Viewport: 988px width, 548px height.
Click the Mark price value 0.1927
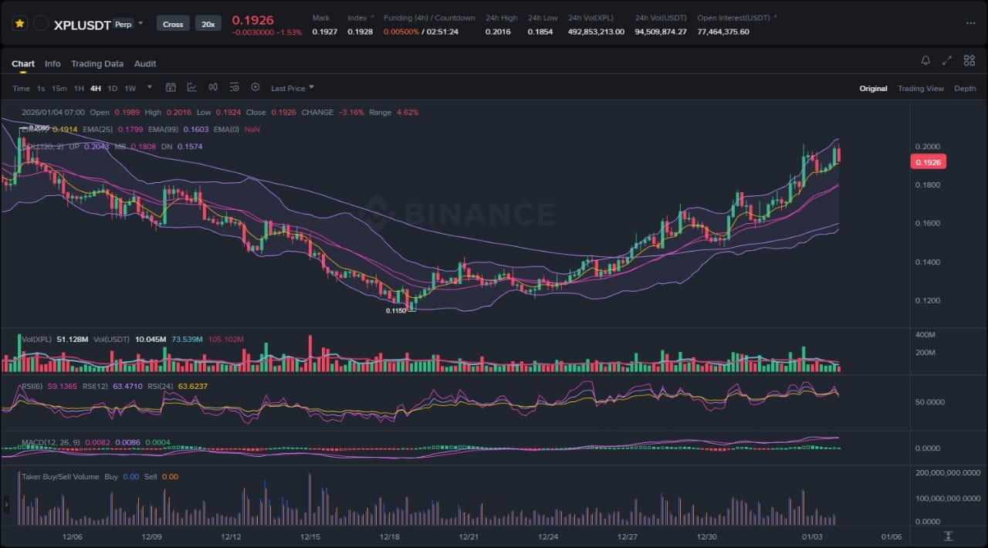(x=324, y=32)
